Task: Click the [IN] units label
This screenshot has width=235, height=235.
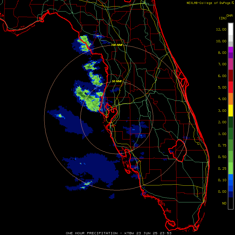Action: tap(223, 18)
